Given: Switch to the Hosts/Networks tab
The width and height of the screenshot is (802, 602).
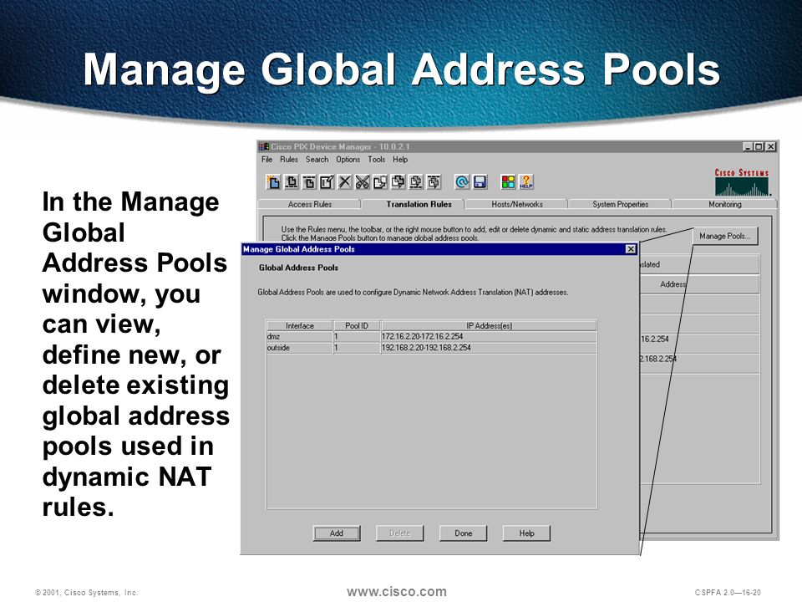Looking at the screenshot, I should click(517, 204).
